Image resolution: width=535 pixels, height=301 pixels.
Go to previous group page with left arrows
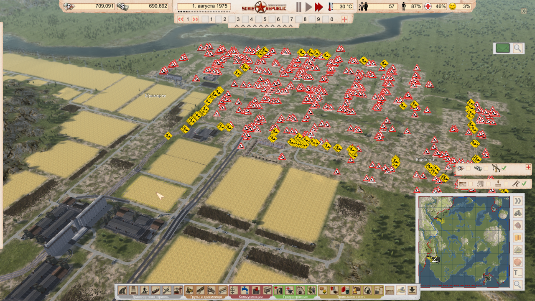181,19
